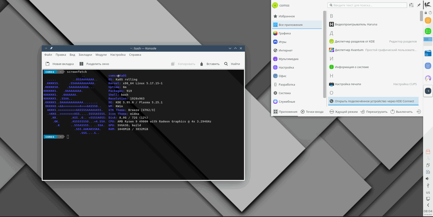The width and height of the screenshot is (433, 217).
Task: Open Настройка печати
Action: (x=373, y=84)
